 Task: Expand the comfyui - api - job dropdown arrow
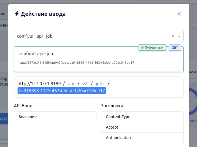coord(179,36)
